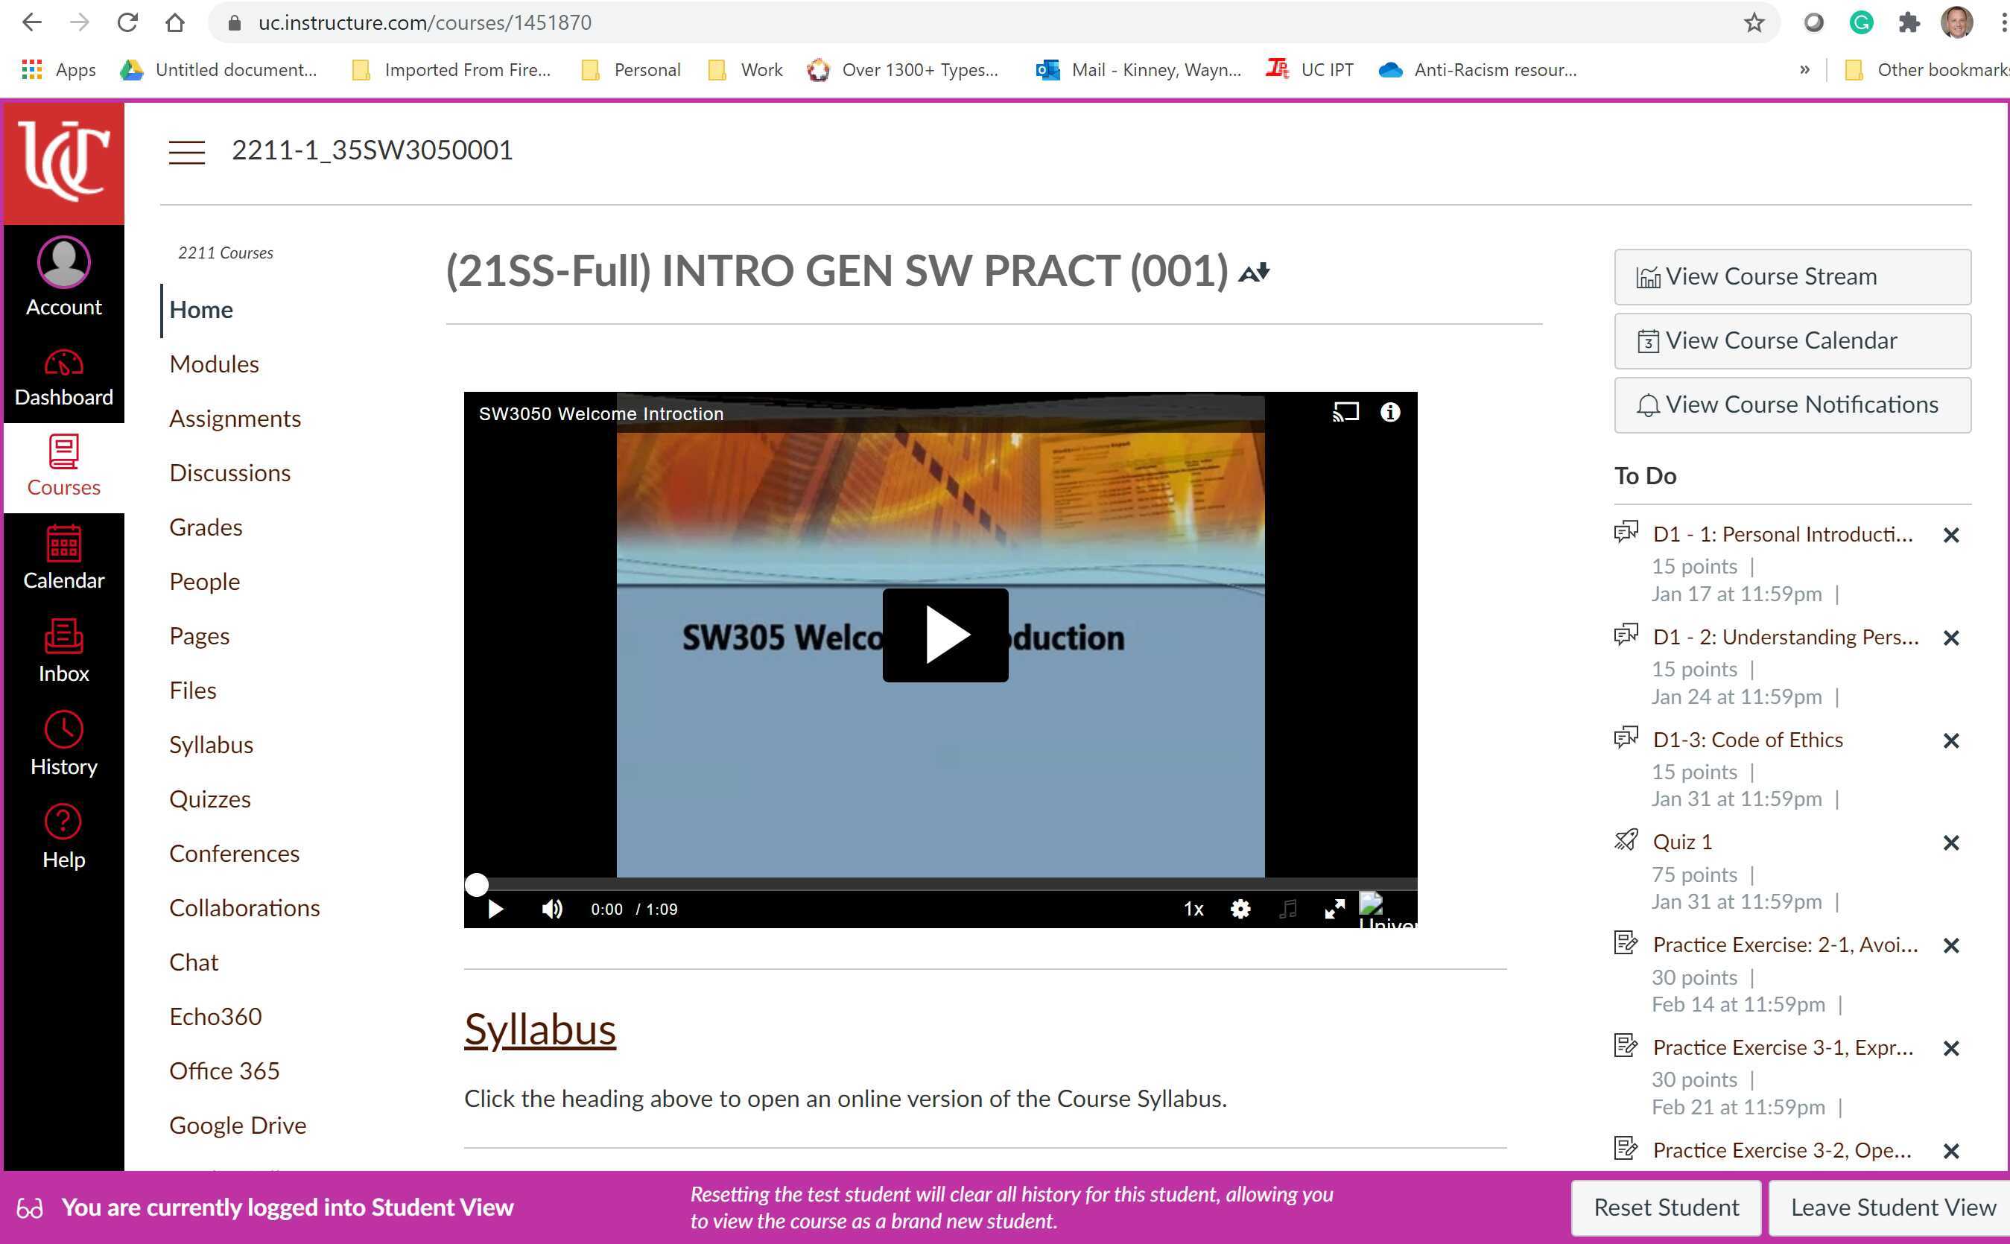Switch to the Assignments page
Viewport: 2010px width, 1244px height.
click(x=235, y=418)
